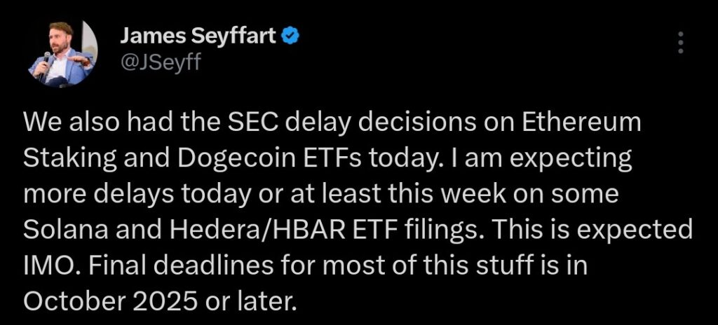Image resolution: width=718 pixels, height=325 pixels.
Task: Click the blue verified badge
Action: click(292, 35)
